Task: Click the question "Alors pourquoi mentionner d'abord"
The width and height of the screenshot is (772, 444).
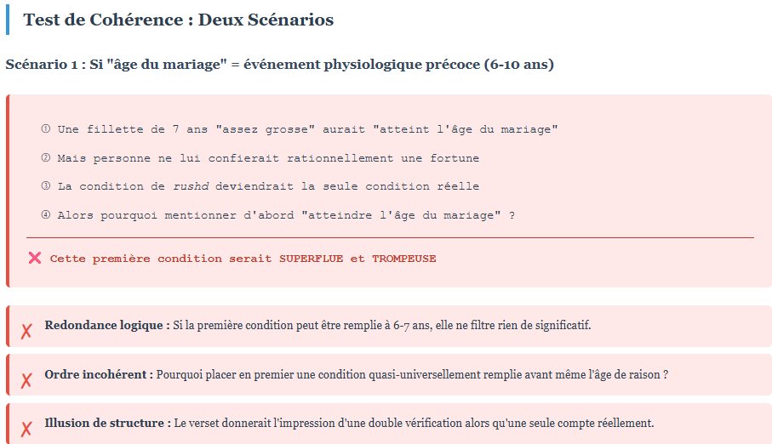Action: pyautogui.click(x=286, y=215)
